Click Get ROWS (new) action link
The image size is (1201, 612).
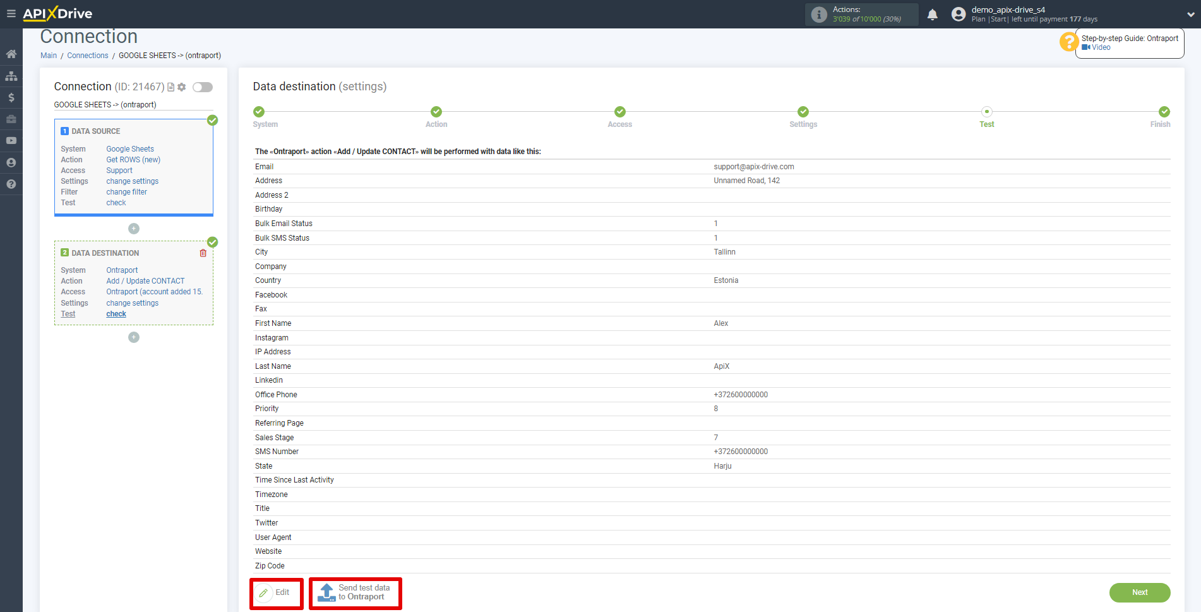(x=133, y=160)
